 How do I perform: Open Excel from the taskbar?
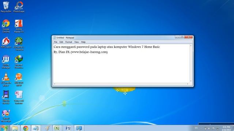click(x=57, y=128)
